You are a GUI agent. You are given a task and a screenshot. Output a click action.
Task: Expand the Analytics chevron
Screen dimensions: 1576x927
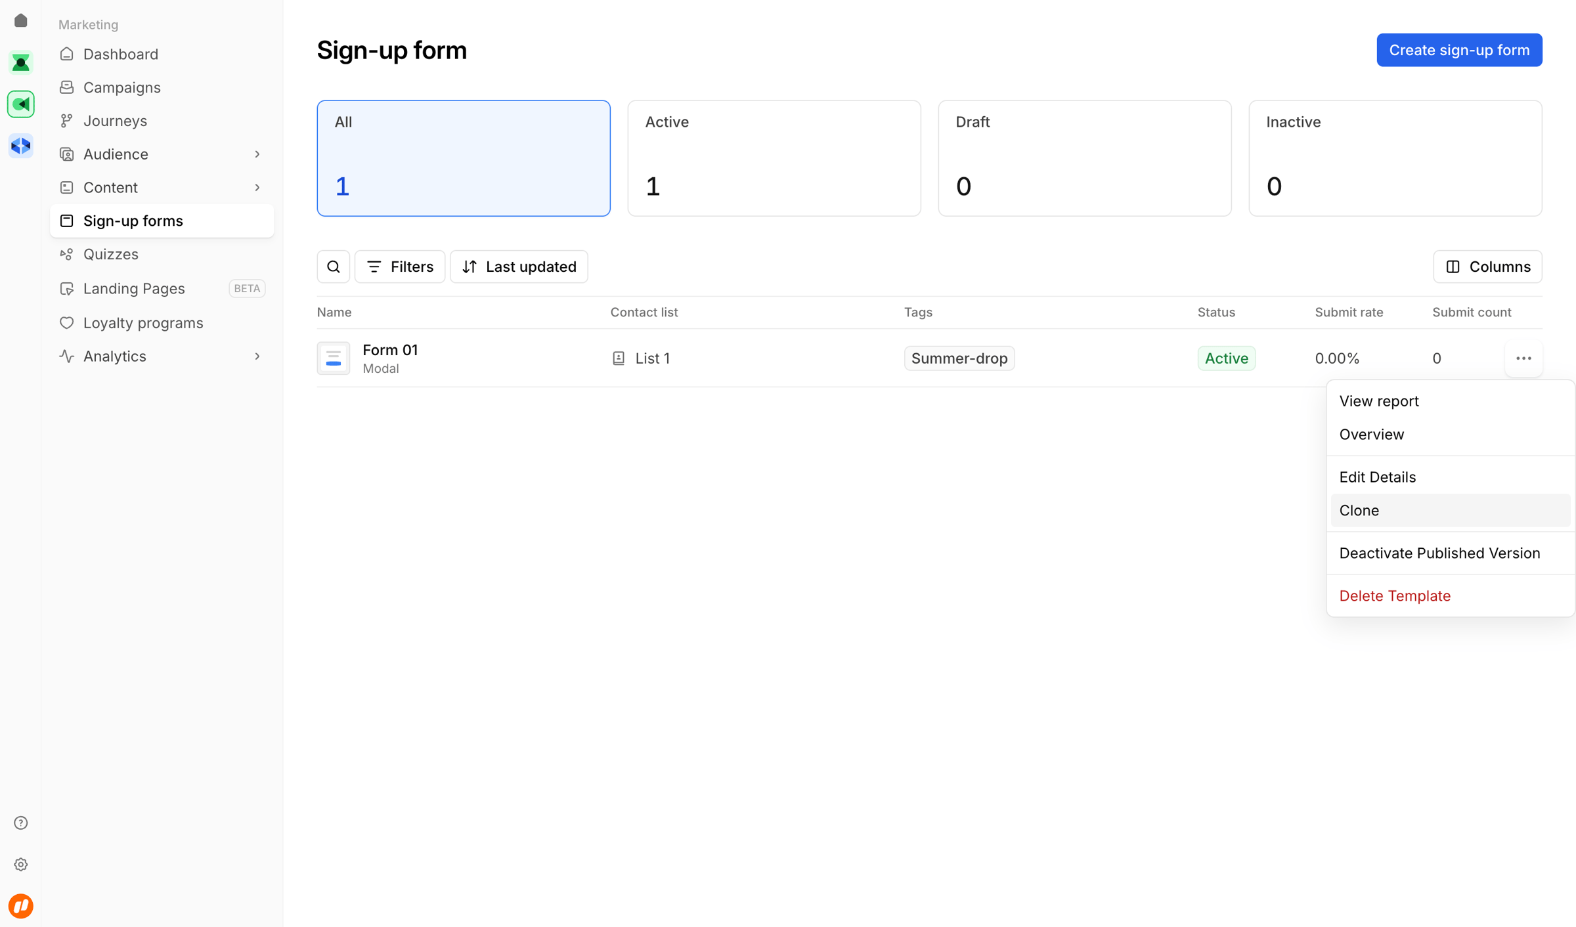coord(257,356)
